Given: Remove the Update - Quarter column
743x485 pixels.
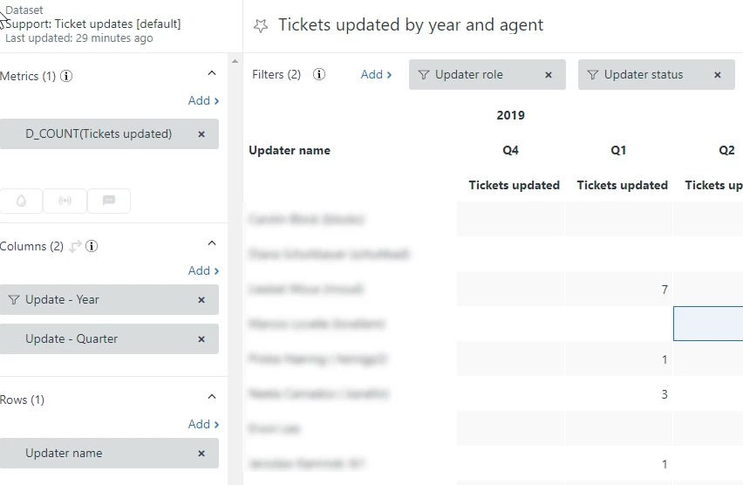Looking at the screenshot, I should pos(201,339).
